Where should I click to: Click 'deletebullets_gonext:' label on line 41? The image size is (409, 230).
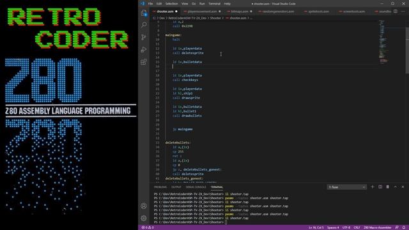(184, 179)
